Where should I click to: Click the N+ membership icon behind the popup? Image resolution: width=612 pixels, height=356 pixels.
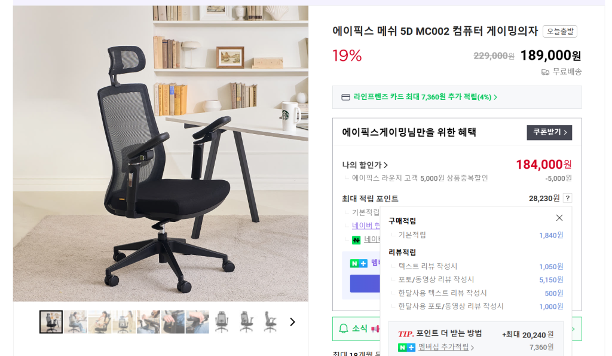pos(359,263)
